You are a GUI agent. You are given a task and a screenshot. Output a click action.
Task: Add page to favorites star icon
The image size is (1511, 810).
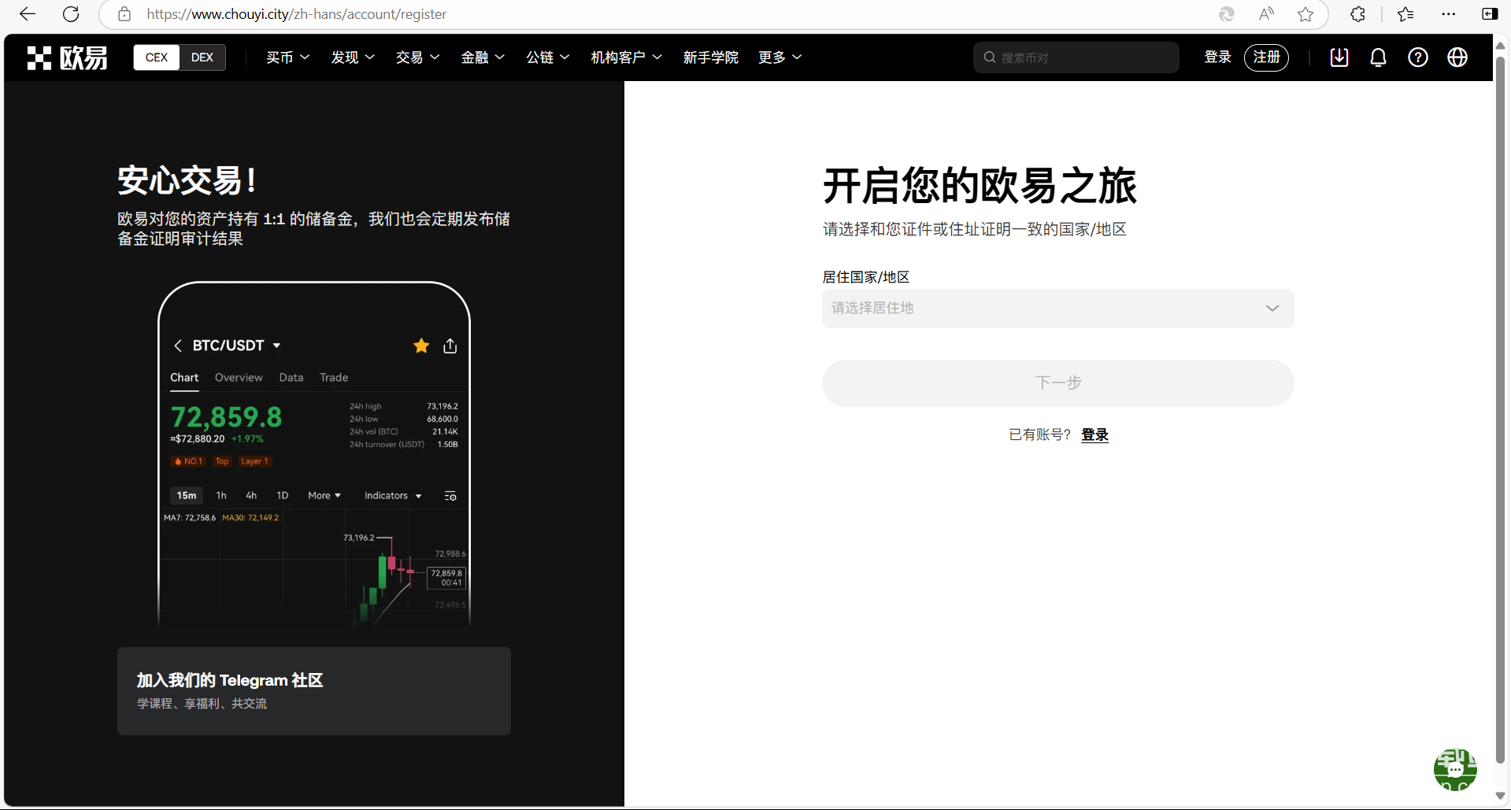(1305, 14)
